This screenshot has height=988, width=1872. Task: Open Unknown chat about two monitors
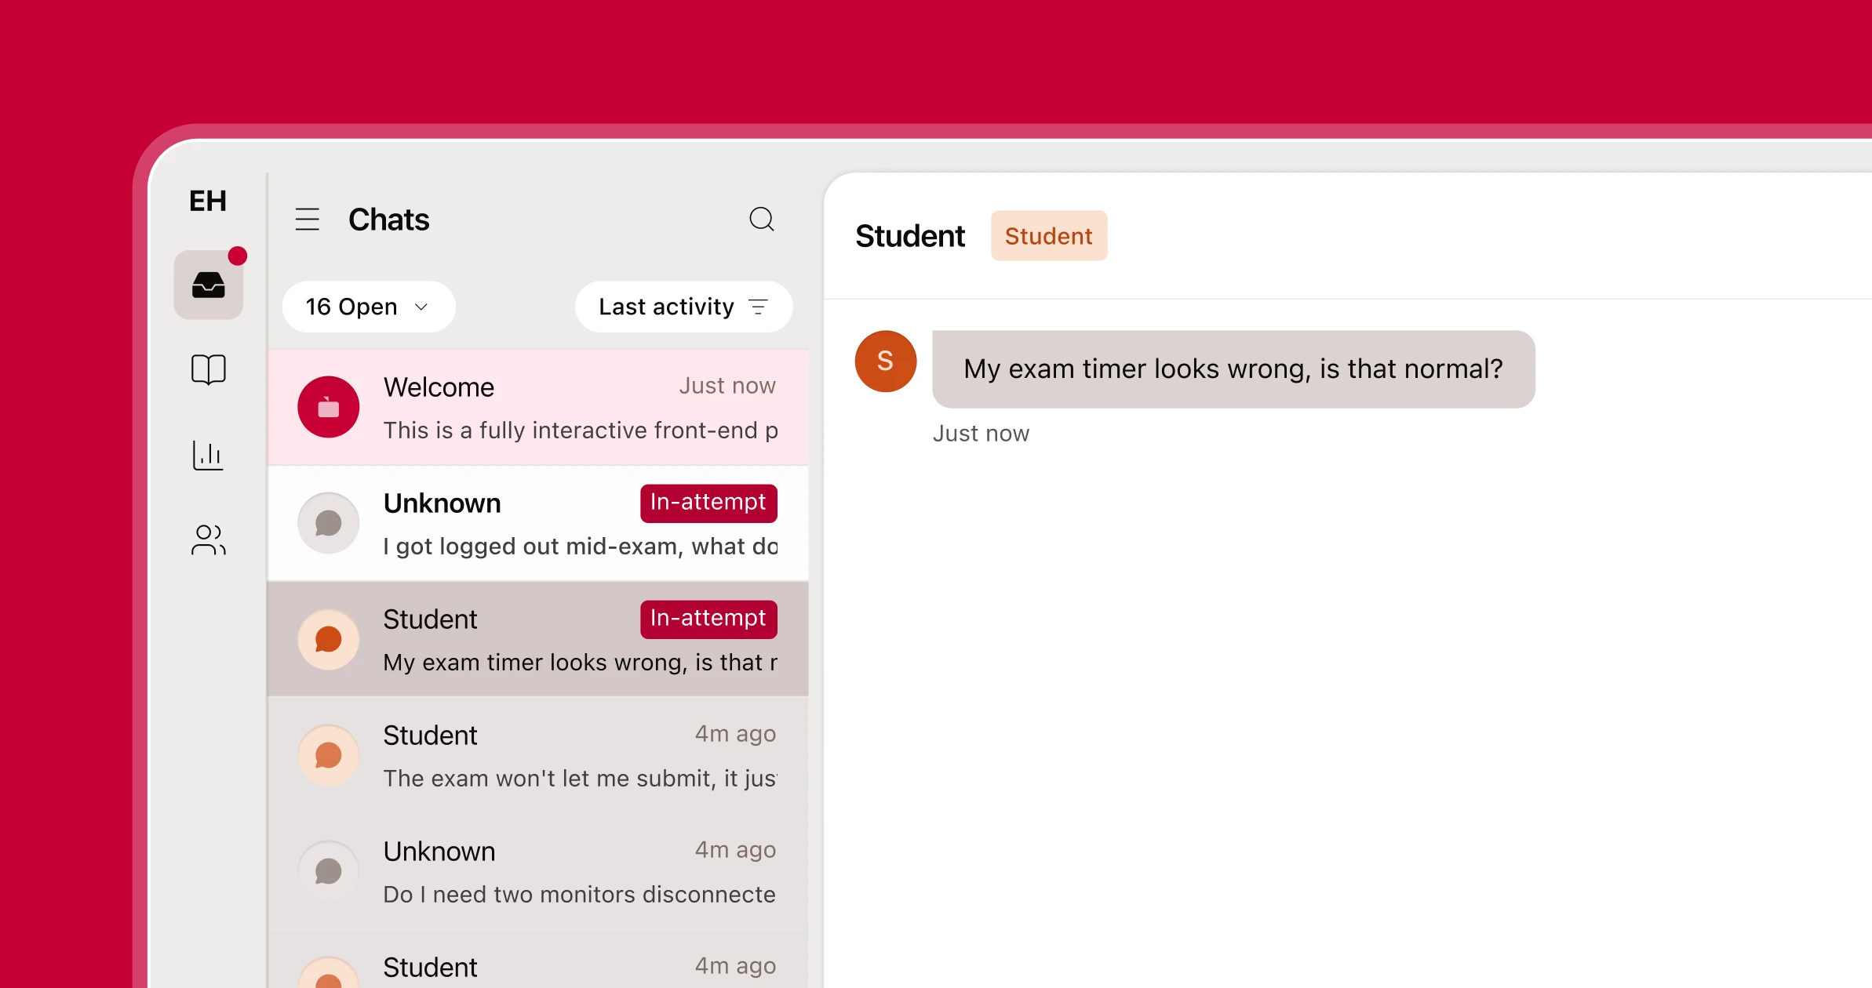point(538,871)
